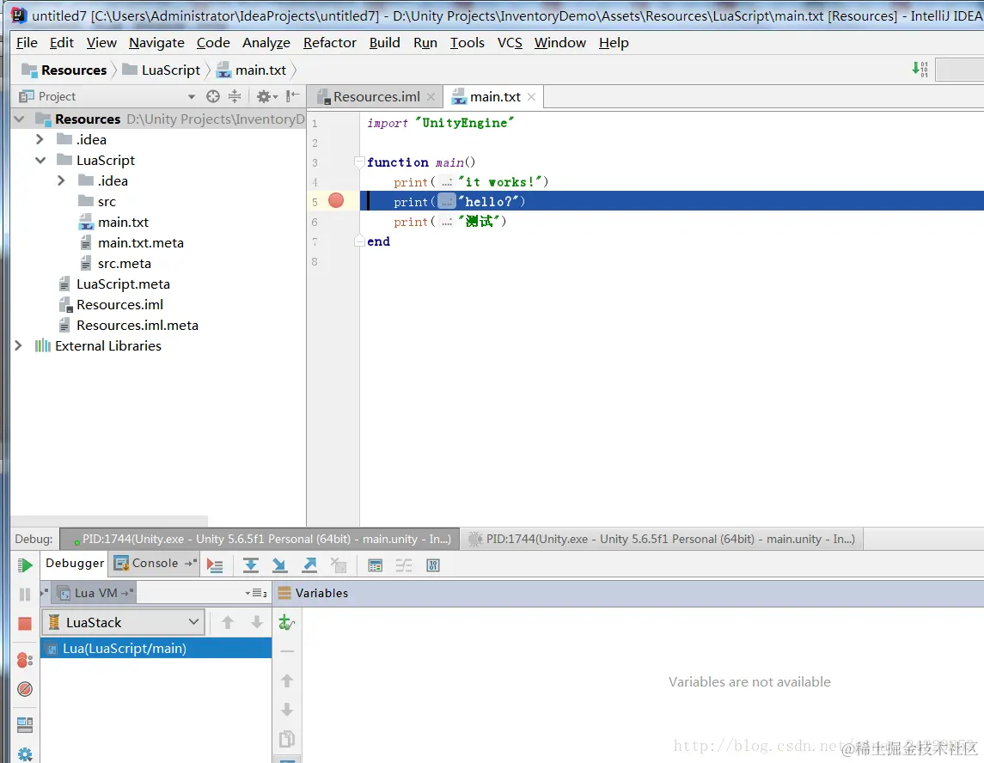Click Resources breadcrumb in navigation bar
Screen dimensions: 984x763
pyautogui.click(x=64, y=70)
